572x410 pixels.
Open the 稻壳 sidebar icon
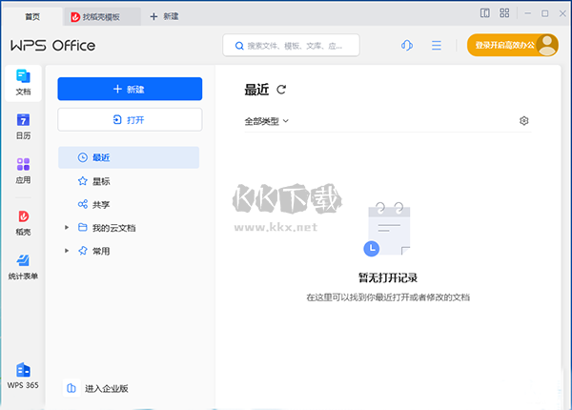23,222
